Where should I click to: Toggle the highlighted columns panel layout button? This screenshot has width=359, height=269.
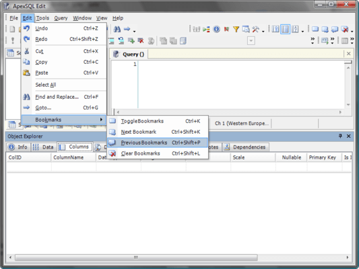(286, 30)
